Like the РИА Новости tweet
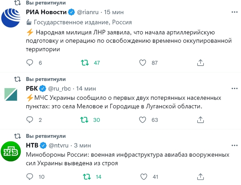241x185 pixels. (x=143, y=63)
